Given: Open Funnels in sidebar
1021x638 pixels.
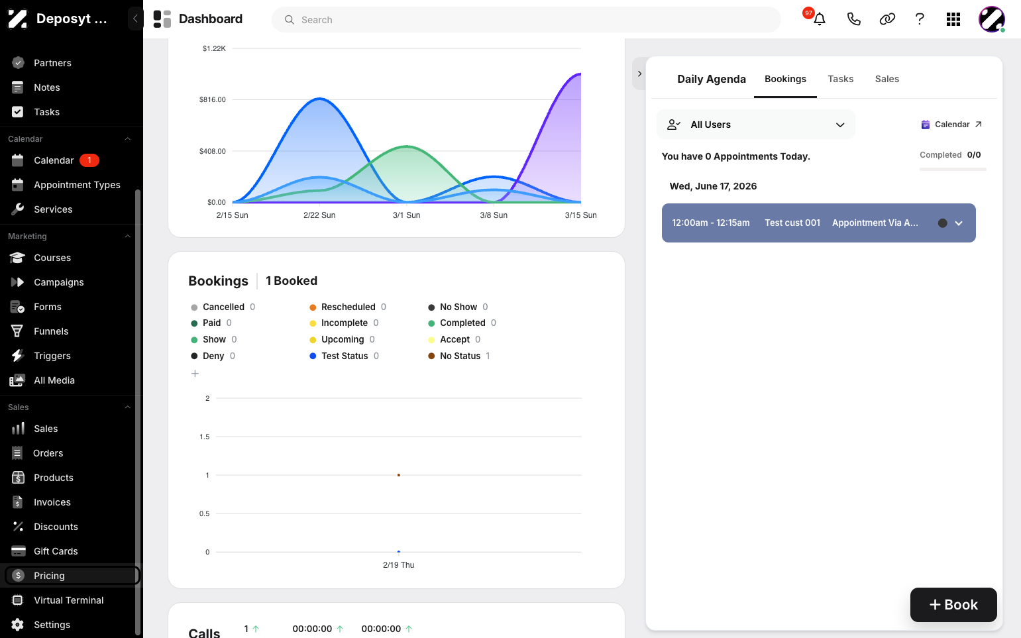Looking at the screenshot, I should click(x=51, y=331).
